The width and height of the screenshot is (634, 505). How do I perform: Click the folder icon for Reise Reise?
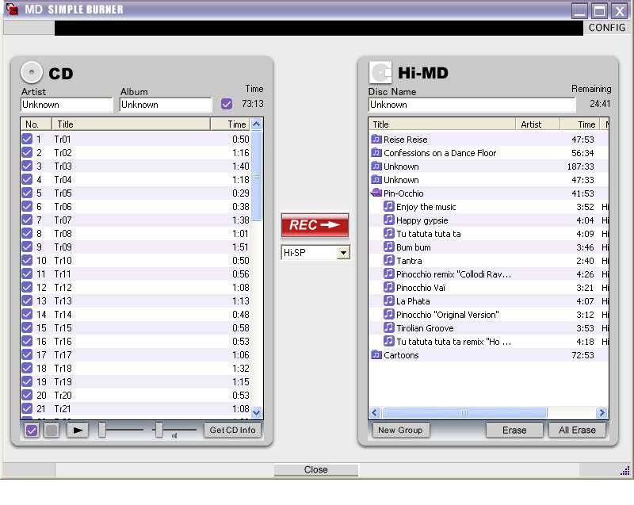point(376,139)
